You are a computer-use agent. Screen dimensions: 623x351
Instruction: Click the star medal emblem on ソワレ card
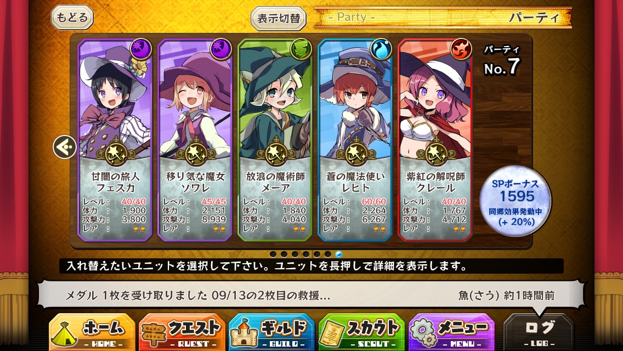click(196, 152)
